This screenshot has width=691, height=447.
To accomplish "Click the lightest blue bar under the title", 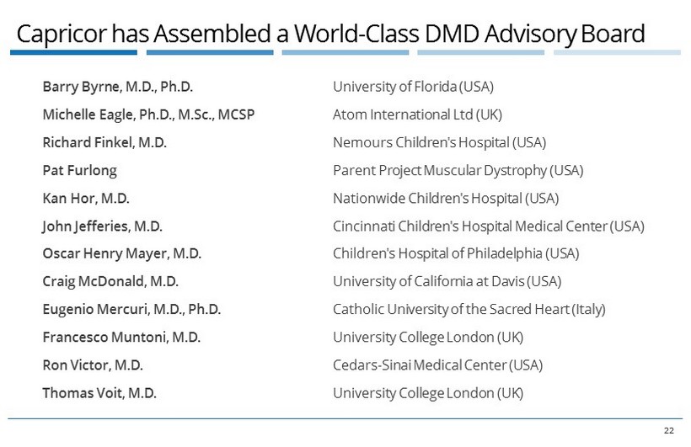I will pos(617,52).
